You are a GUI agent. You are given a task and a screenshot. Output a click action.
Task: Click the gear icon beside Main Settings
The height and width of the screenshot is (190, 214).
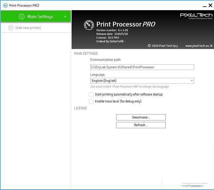coord(22,16)
